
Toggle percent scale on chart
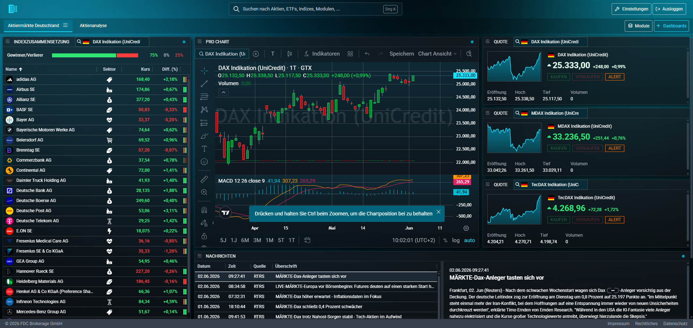tap(445, 240)
